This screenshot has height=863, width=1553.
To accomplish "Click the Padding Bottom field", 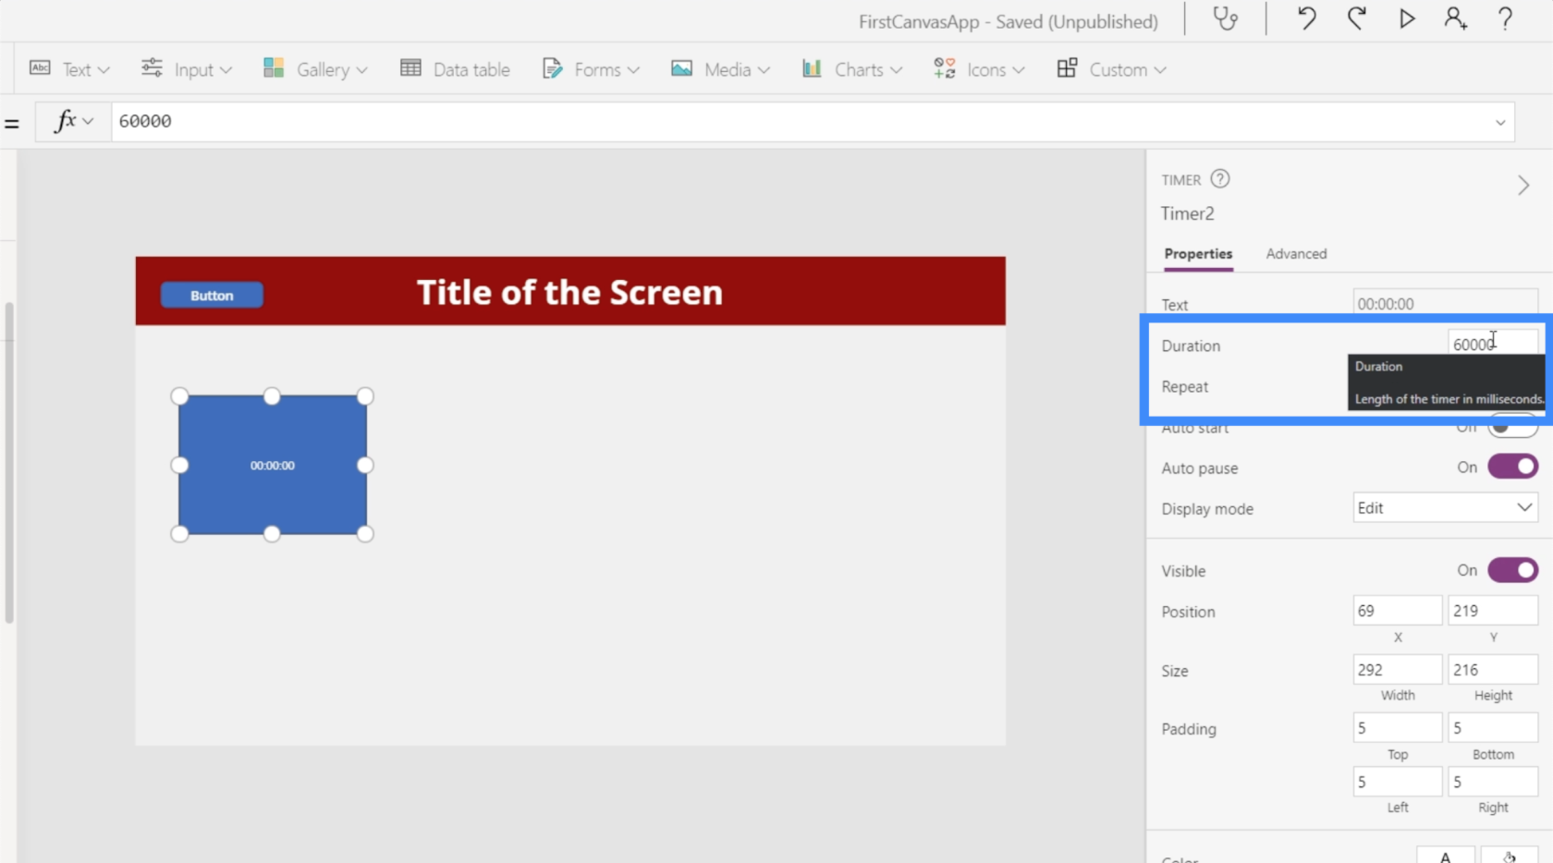I will [x=1492, y=728].
